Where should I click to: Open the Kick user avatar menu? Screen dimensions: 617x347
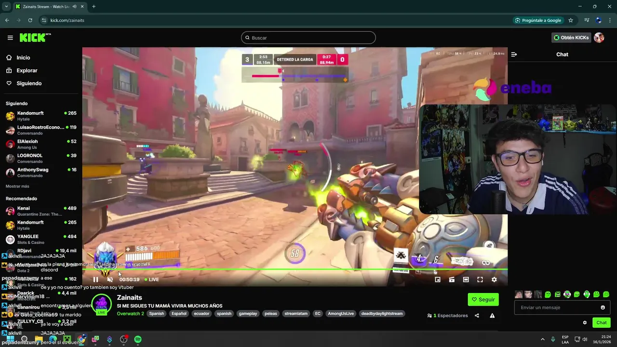[599, 38]
